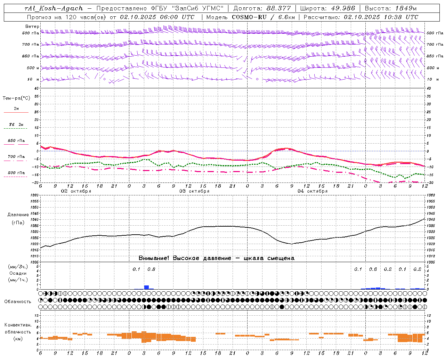The width and height of the screenshot is (445, 356).
Task: Click the Осадки precipitation label
Action: (18, 274)
